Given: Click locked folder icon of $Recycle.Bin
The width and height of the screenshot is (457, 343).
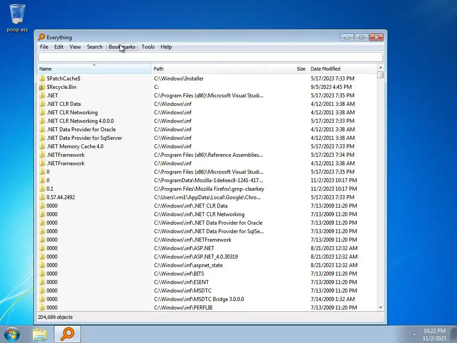Looking at the screenshot, I should 42,87.
